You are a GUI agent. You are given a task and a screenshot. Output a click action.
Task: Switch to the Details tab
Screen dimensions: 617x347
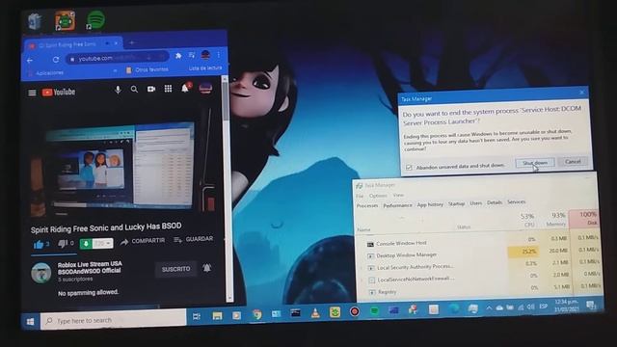click(495, 202)
